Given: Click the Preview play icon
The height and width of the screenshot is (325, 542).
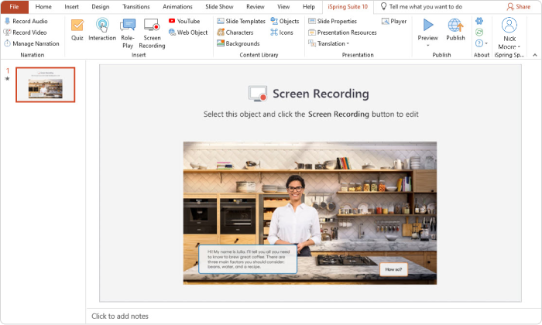Looking at the screenshot, I should coord(428,25).
